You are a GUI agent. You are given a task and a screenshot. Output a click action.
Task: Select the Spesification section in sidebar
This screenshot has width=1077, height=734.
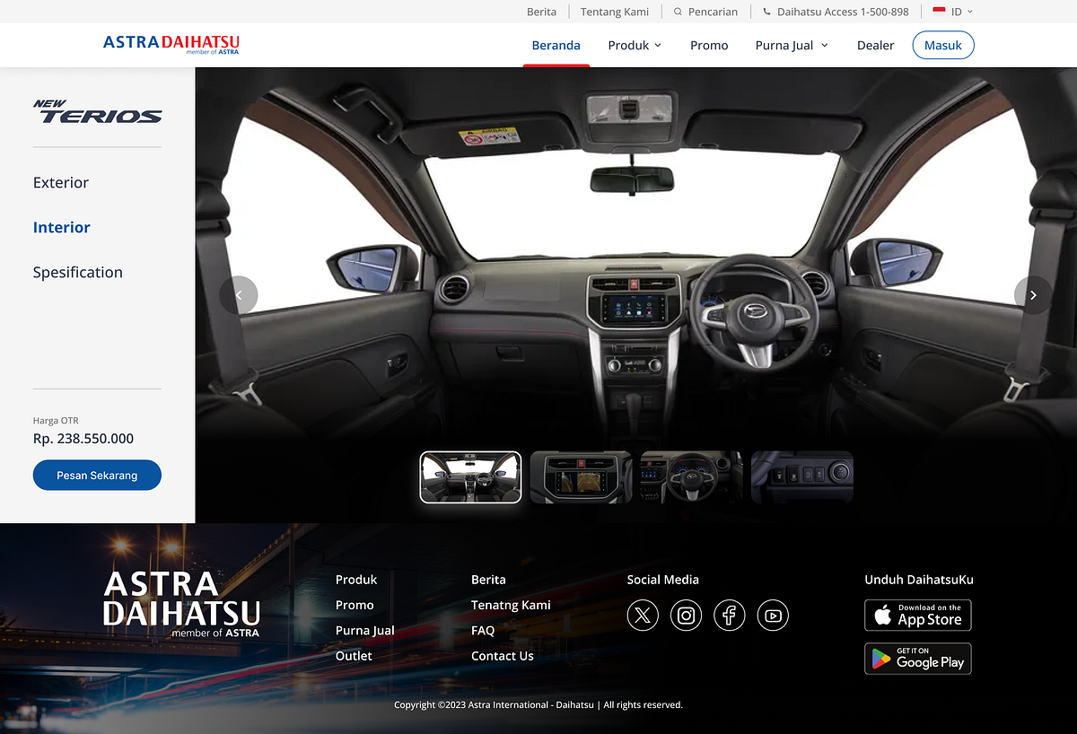click(x=78, y=272)
